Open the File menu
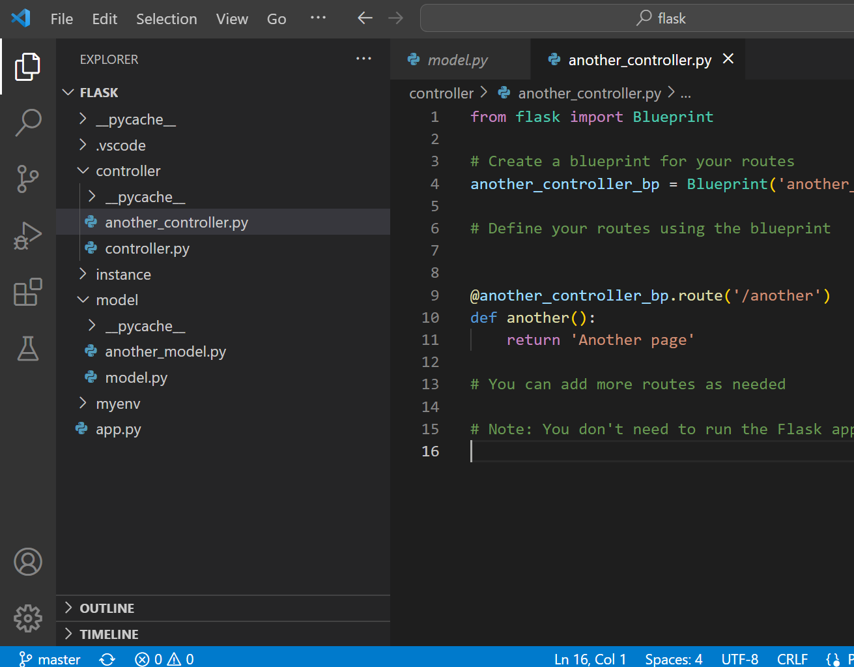854x667 pixels. tap(61, 19)
